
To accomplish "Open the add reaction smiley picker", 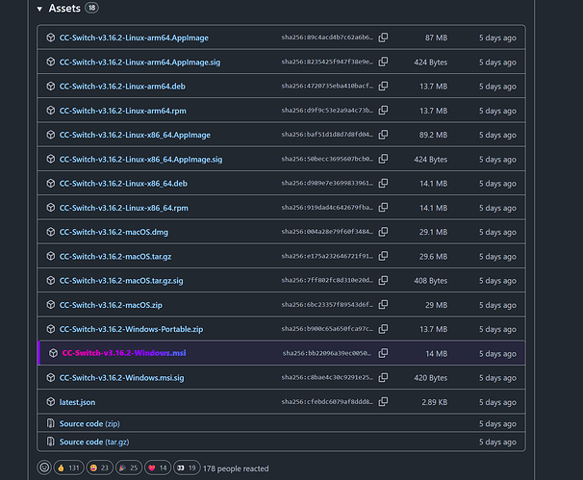I will [44, 467].
